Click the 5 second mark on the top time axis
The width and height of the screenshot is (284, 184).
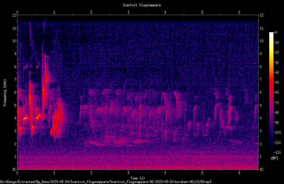point(202,12)
